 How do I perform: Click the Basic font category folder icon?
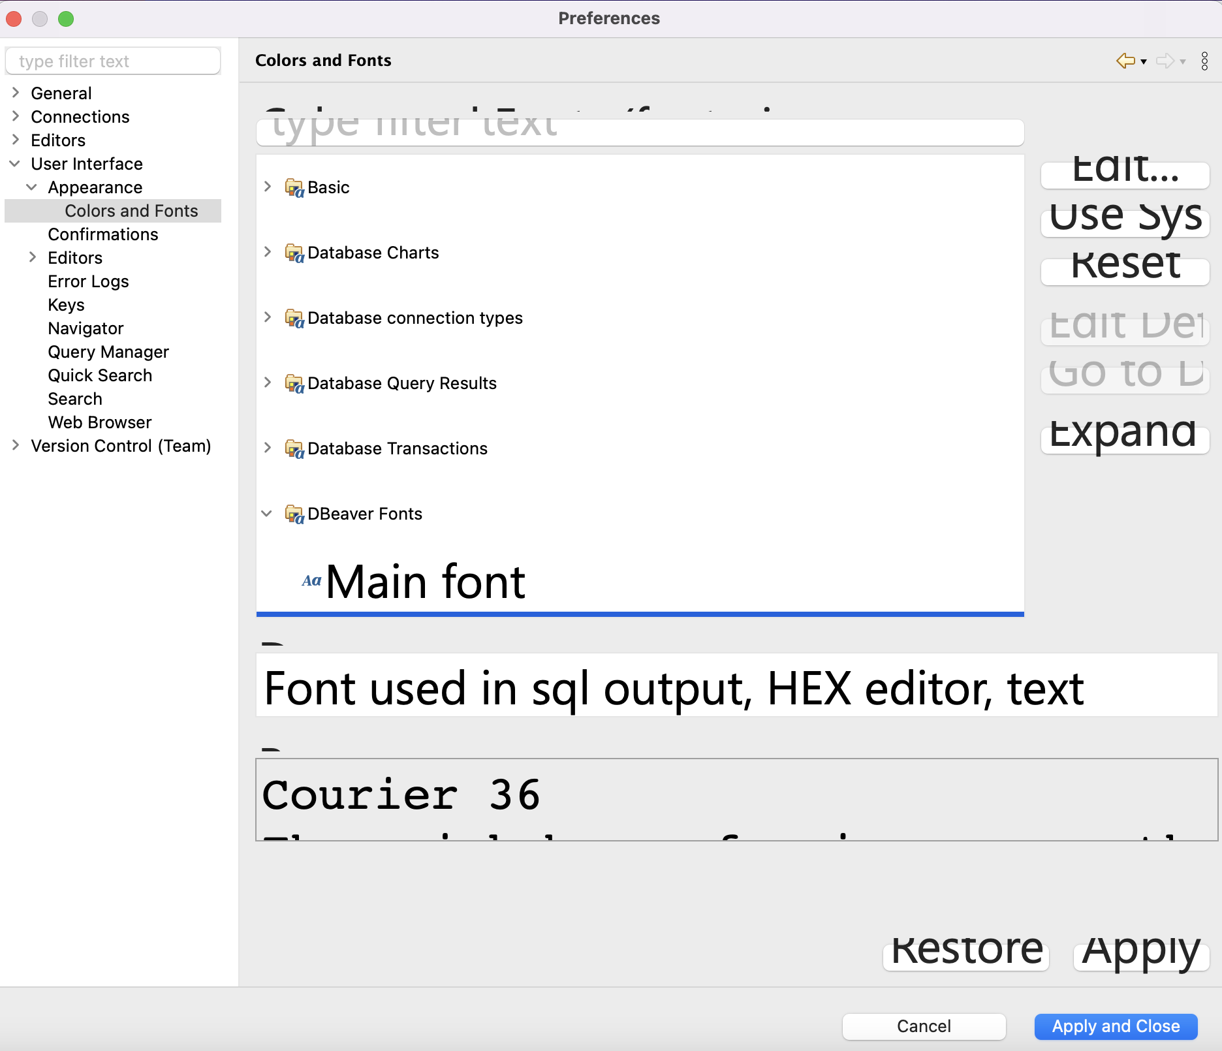click(294, 187)
